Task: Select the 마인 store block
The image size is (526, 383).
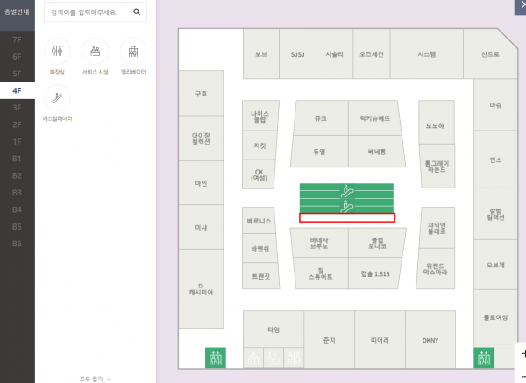Action: point(201,183)
